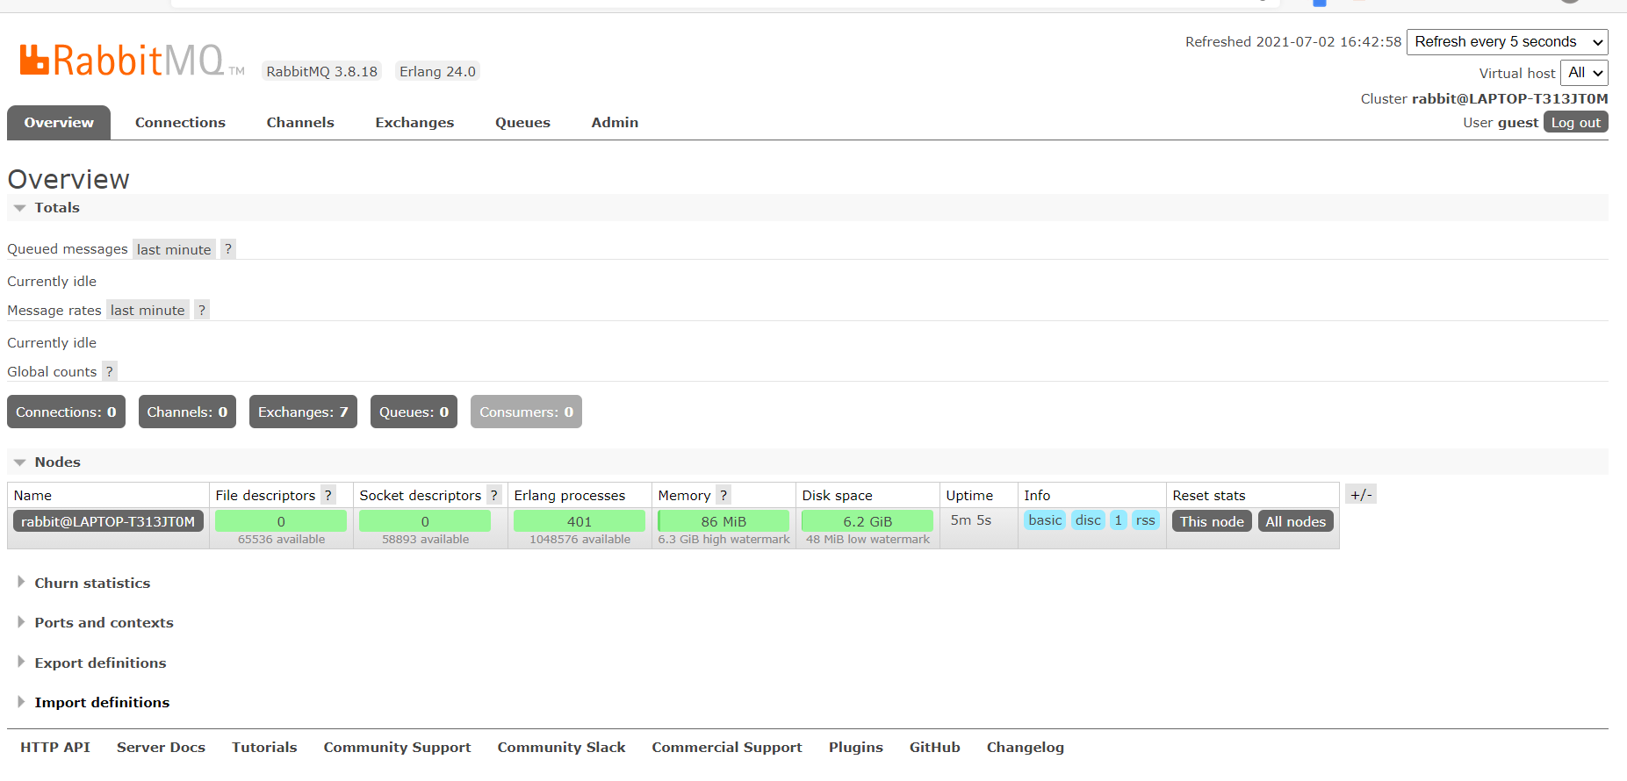Click the Consumers: 0 count badge

point(526,412)
